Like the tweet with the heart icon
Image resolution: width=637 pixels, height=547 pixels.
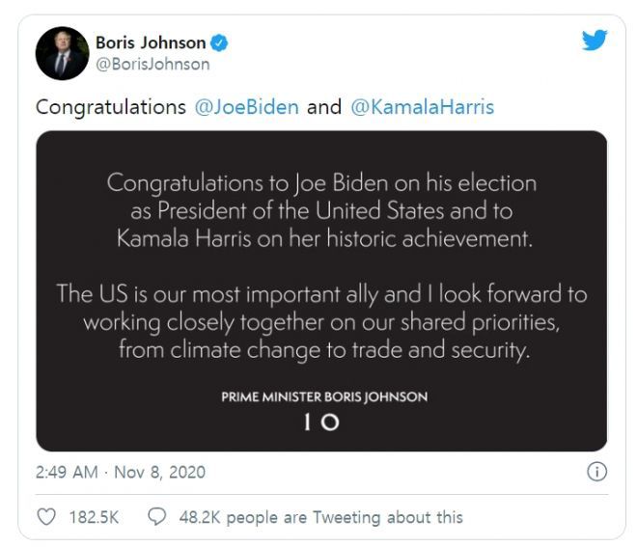pyautogui.click(x=46, y=518)
